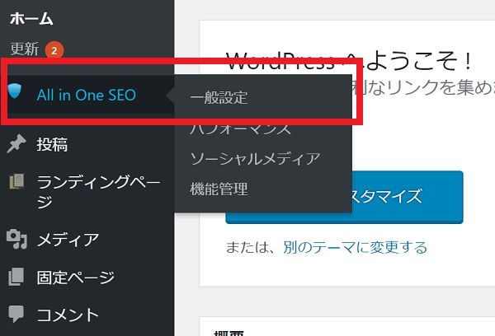Viewport: 495px width, 336px height.
Task: Click the Media camera-and-music icon
Action: 17,239
